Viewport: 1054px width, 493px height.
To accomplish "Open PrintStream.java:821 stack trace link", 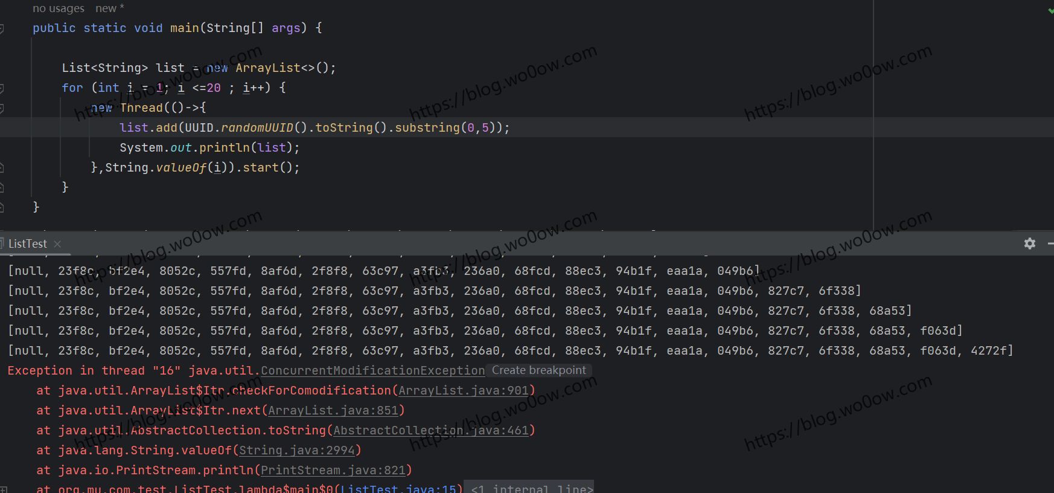I will [333, 471].
